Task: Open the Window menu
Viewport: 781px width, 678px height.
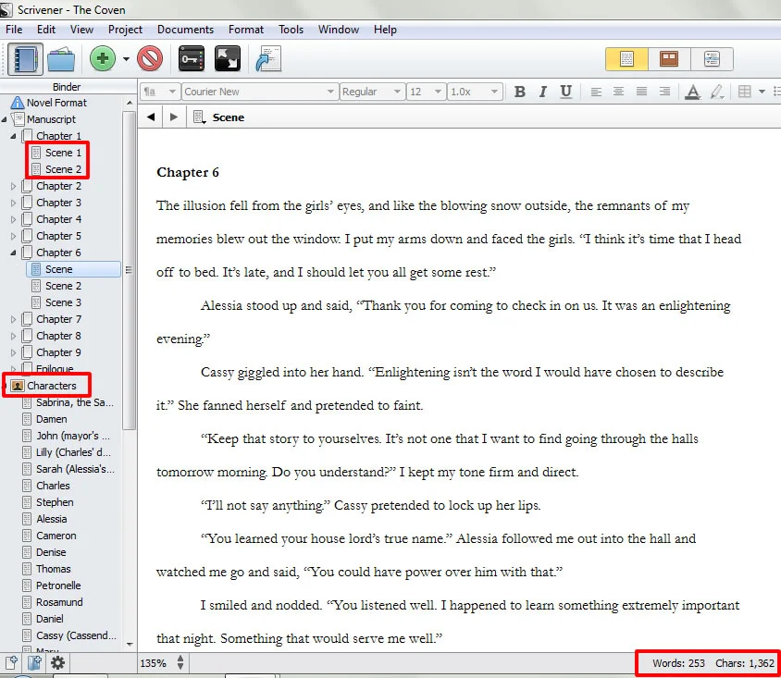Action: point(339,30)
